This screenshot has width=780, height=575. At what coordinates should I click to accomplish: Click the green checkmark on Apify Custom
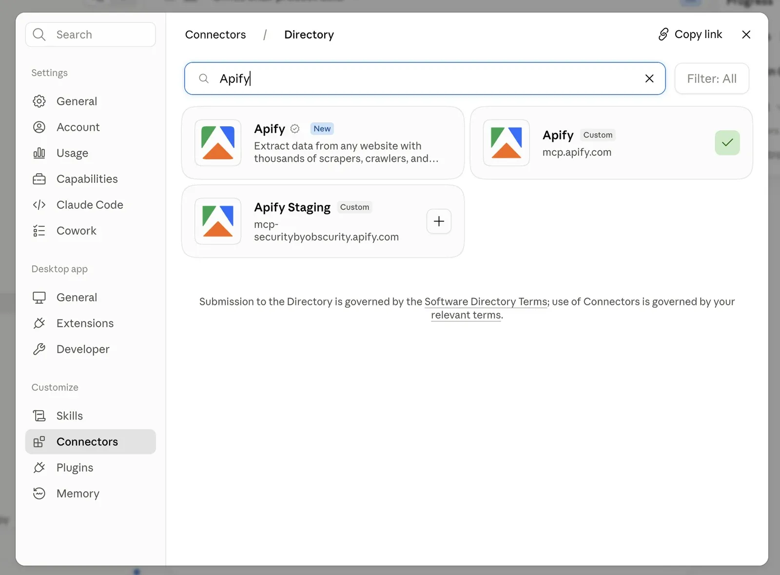pos(727,143)
